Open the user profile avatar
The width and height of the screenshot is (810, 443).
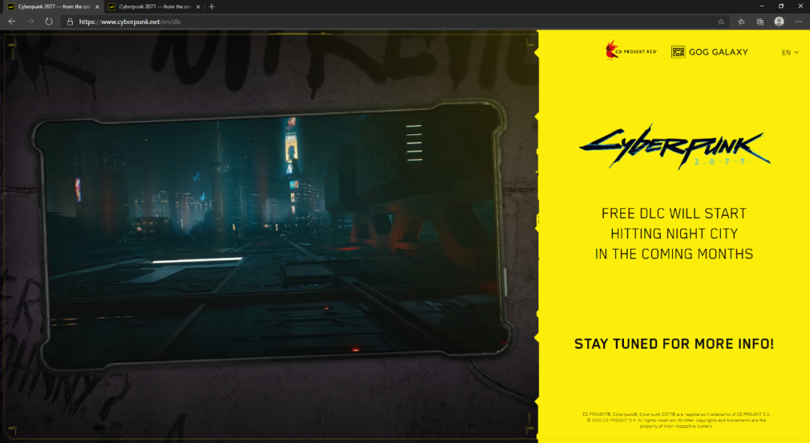(x=779, y=22)
